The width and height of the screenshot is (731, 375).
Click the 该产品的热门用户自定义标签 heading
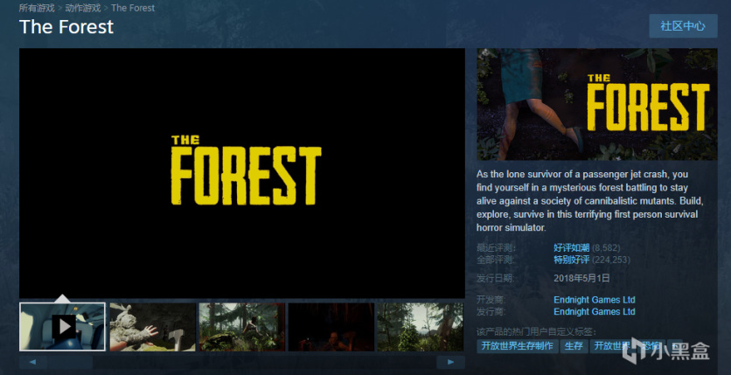[536, 331]
